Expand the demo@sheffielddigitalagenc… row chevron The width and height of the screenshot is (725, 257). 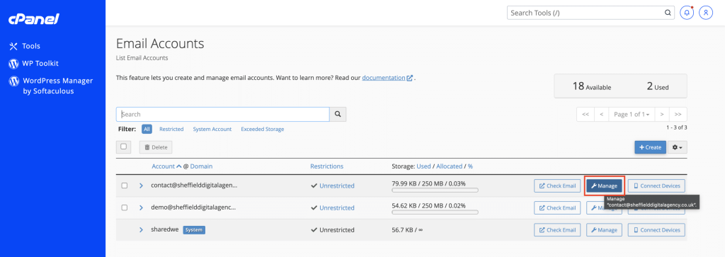coord(142,208)
